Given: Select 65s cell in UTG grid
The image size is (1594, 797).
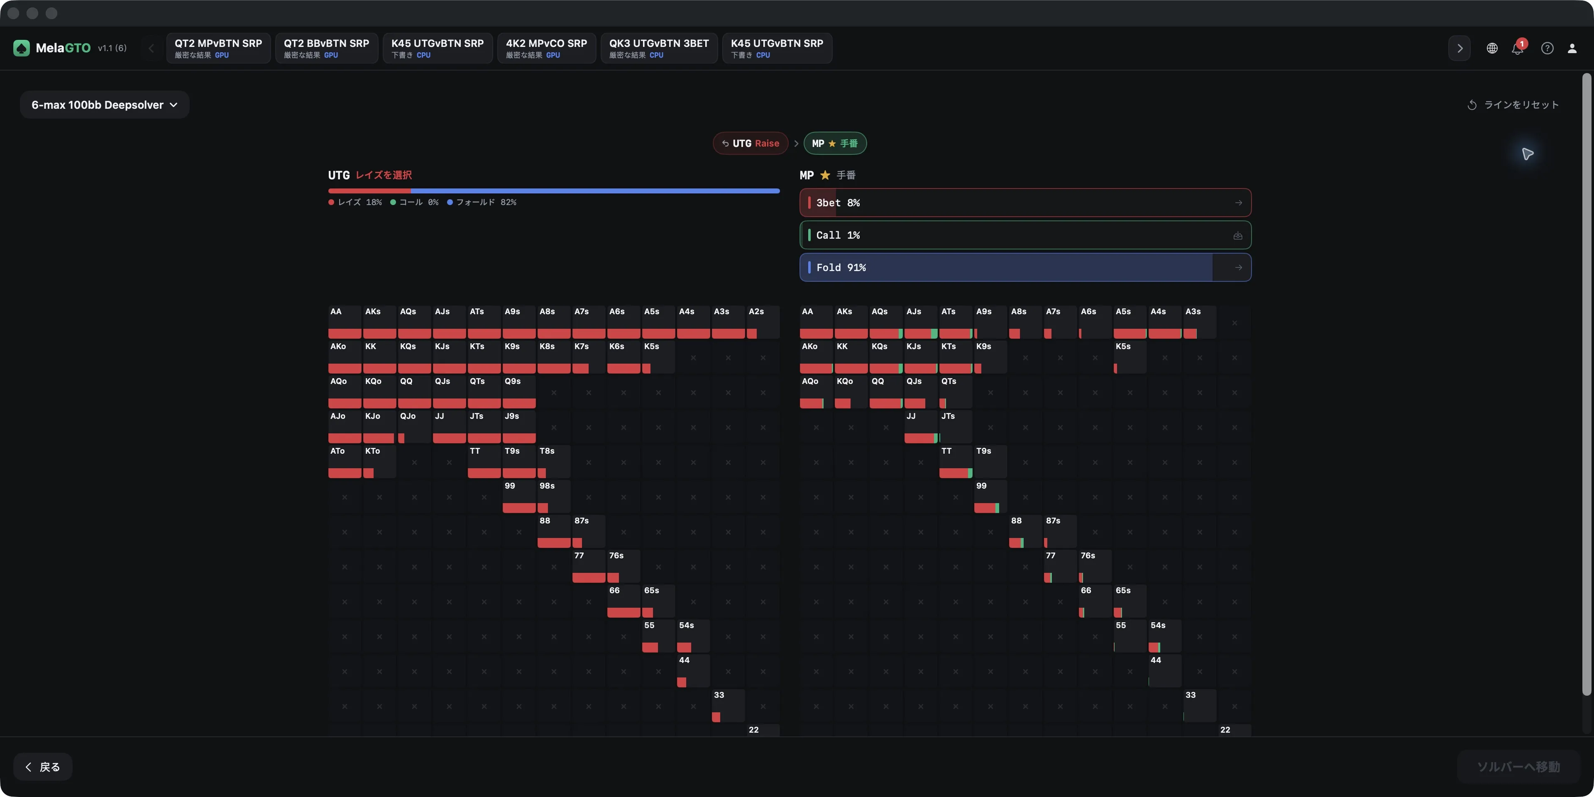Looking at the screenshot, I should (658, 601).
